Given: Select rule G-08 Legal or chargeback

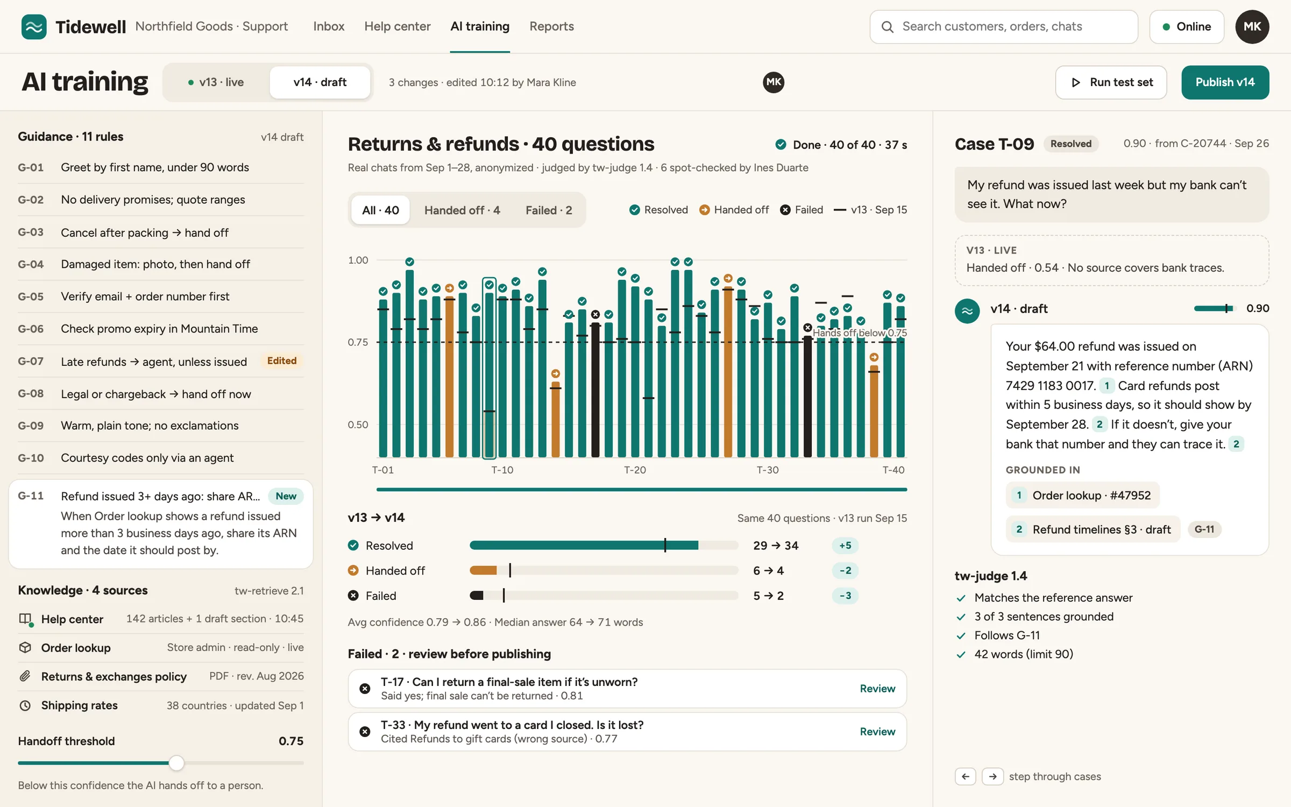Looking at the screenshot, I should pos(161,393).
